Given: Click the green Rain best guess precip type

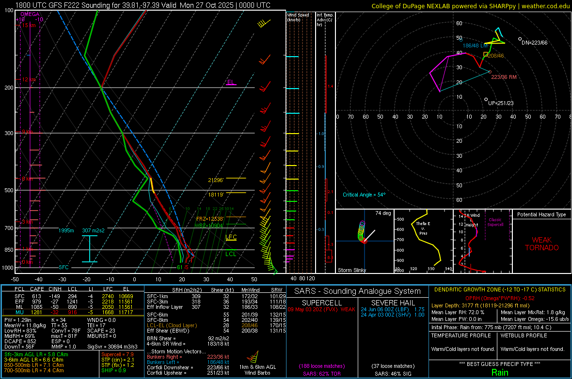Looking at the screenshot, I should [x=500, y=372].
